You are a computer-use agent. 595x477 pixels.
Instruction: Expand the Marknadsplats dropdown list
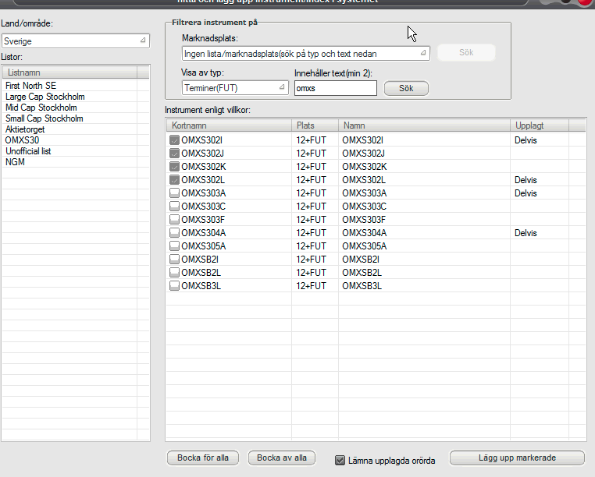click(x=301, y=53)
